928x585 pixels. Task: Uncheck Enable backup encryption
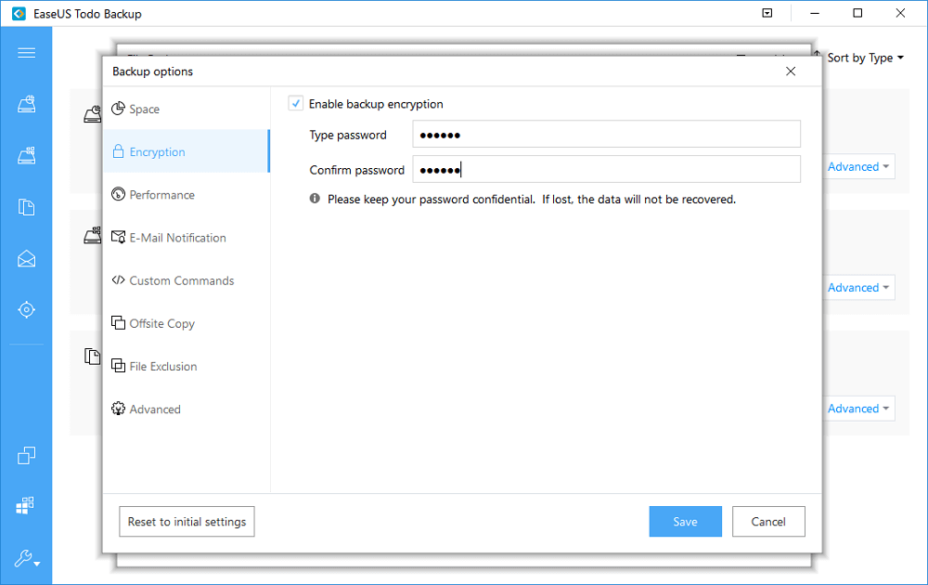(x=296, y=104)
